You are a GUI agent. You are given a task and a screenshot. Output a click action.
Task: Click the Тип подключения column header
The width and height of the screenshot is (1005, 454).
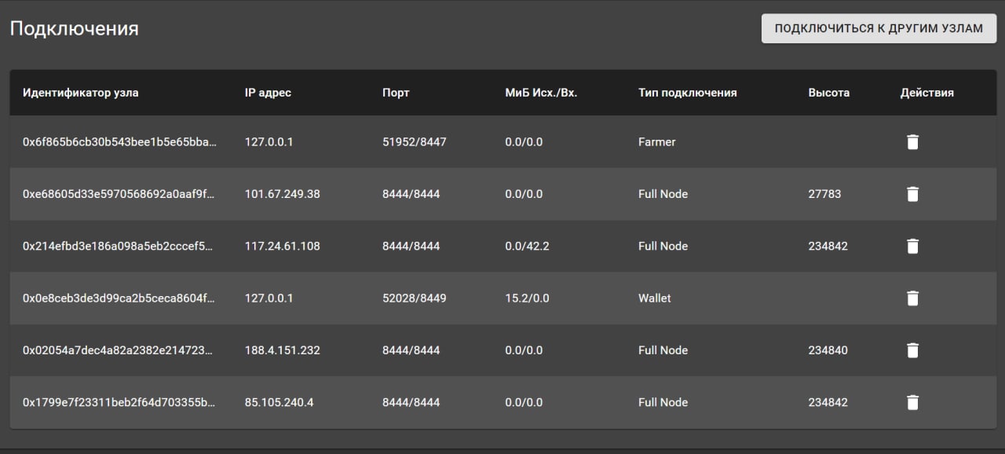[x=688, y=93]
